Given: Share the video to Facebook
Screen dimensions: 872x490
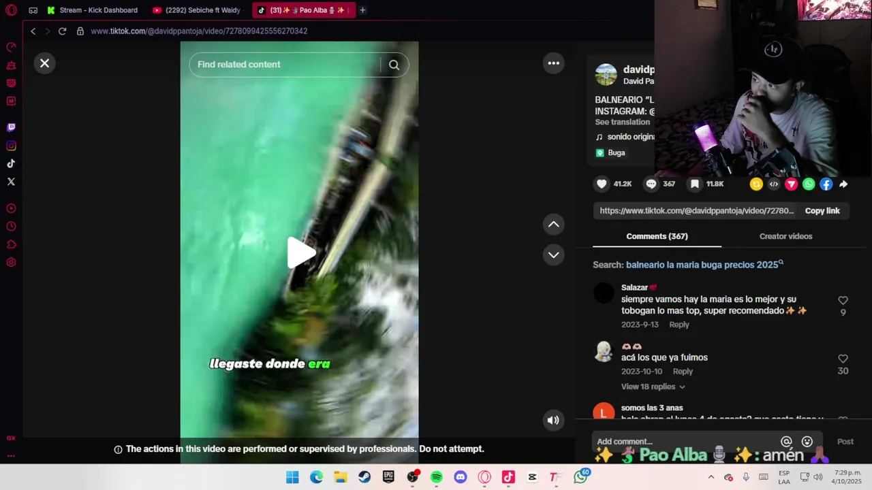Looking at the screenshot, I should click(x=826, y=184).
